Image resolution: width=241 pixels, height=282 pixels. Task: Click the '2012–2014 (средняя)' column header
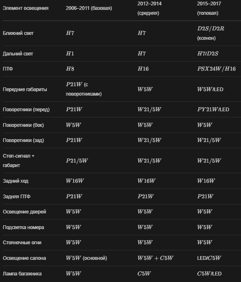[x=149, y=8]
